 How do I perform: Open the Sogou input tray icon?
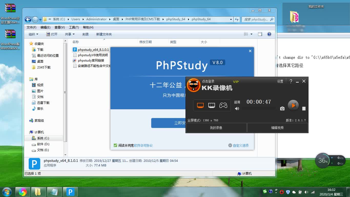click(265, 192)
